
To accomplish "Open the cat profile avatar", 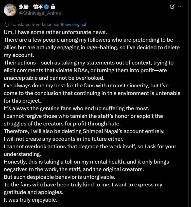I will (10, 10).
